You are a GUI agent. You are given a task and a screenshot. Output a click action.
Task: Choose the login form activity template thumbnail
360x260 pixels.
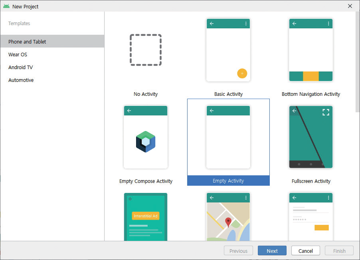[311, 216]
